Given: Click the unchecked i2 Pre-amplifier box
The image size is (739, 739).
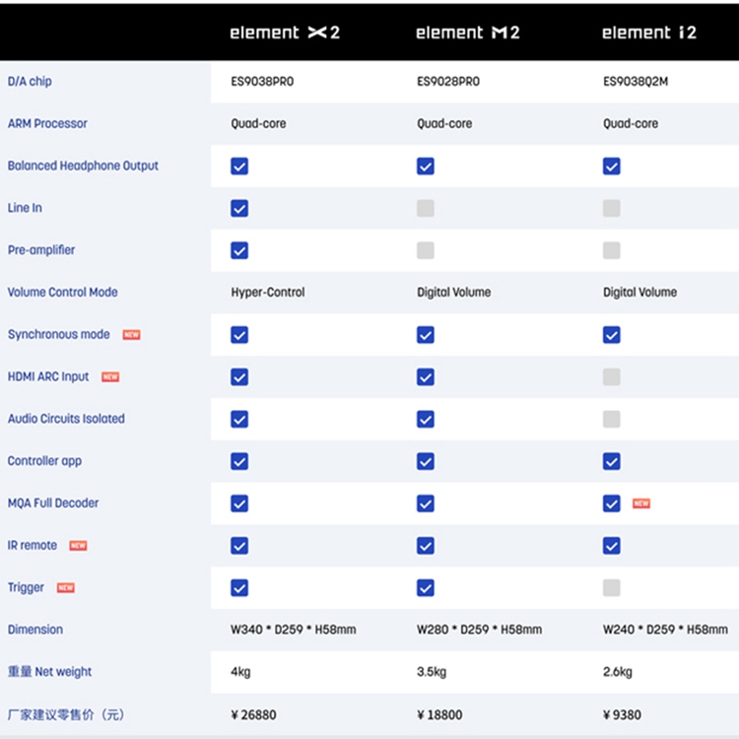Looking at the screenshot, I should pyautogui.click(x=612, y=250).
